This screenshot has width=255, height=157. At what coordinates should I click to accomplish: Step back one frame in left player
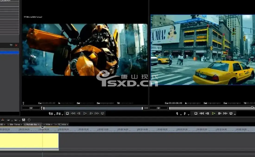click(x=79, y=113)
